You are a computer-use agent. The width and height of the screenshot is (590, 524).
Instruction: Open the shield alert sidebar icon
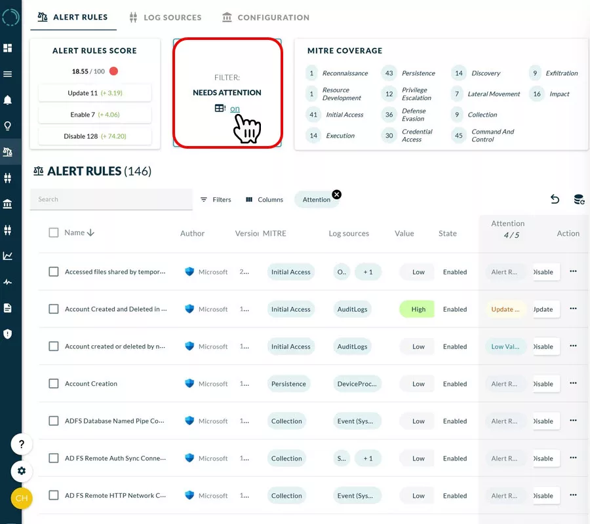(7, 334)
